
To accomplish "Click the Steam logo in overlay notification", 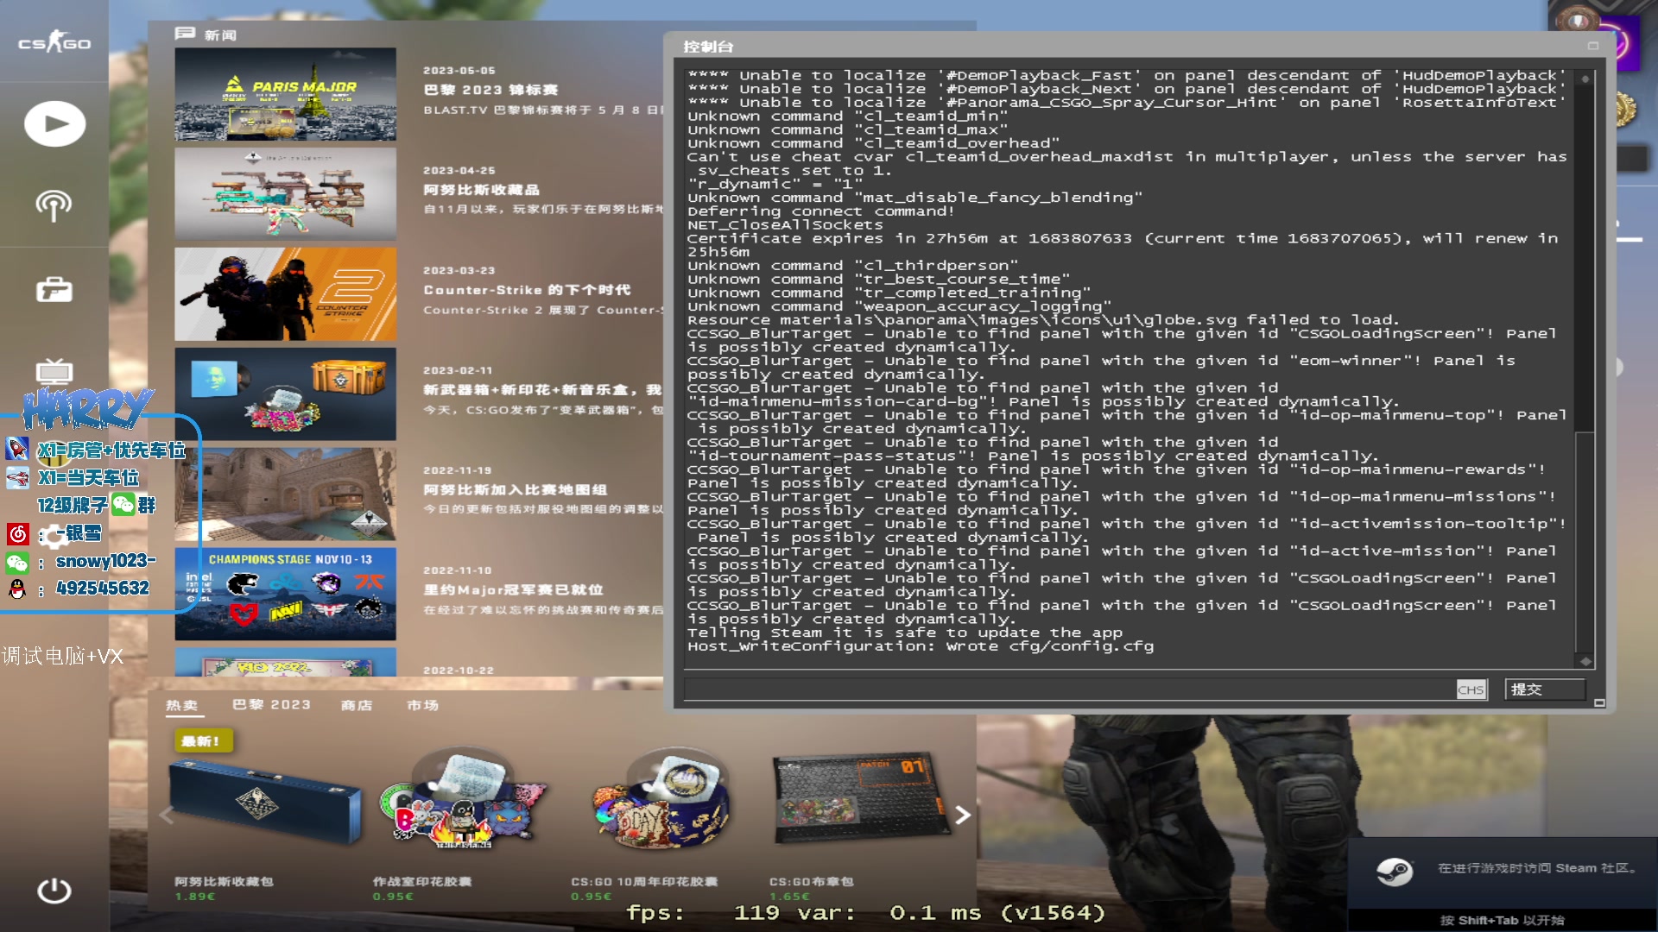I will click(x=1395, y=872).
